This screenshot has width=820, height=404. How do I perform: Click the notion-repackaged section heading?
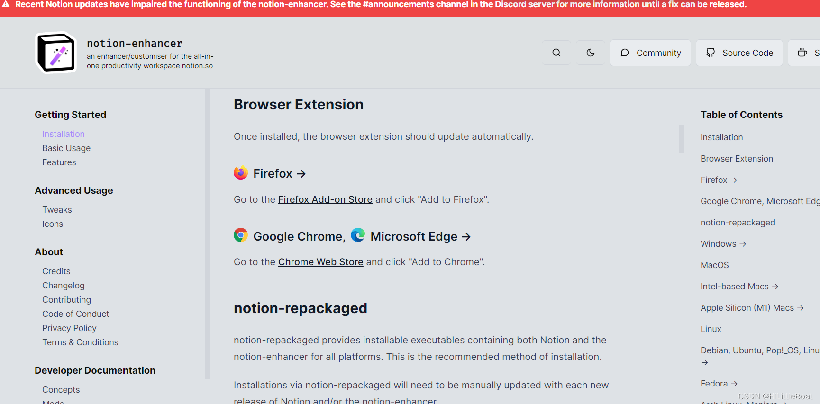[301, 308]
